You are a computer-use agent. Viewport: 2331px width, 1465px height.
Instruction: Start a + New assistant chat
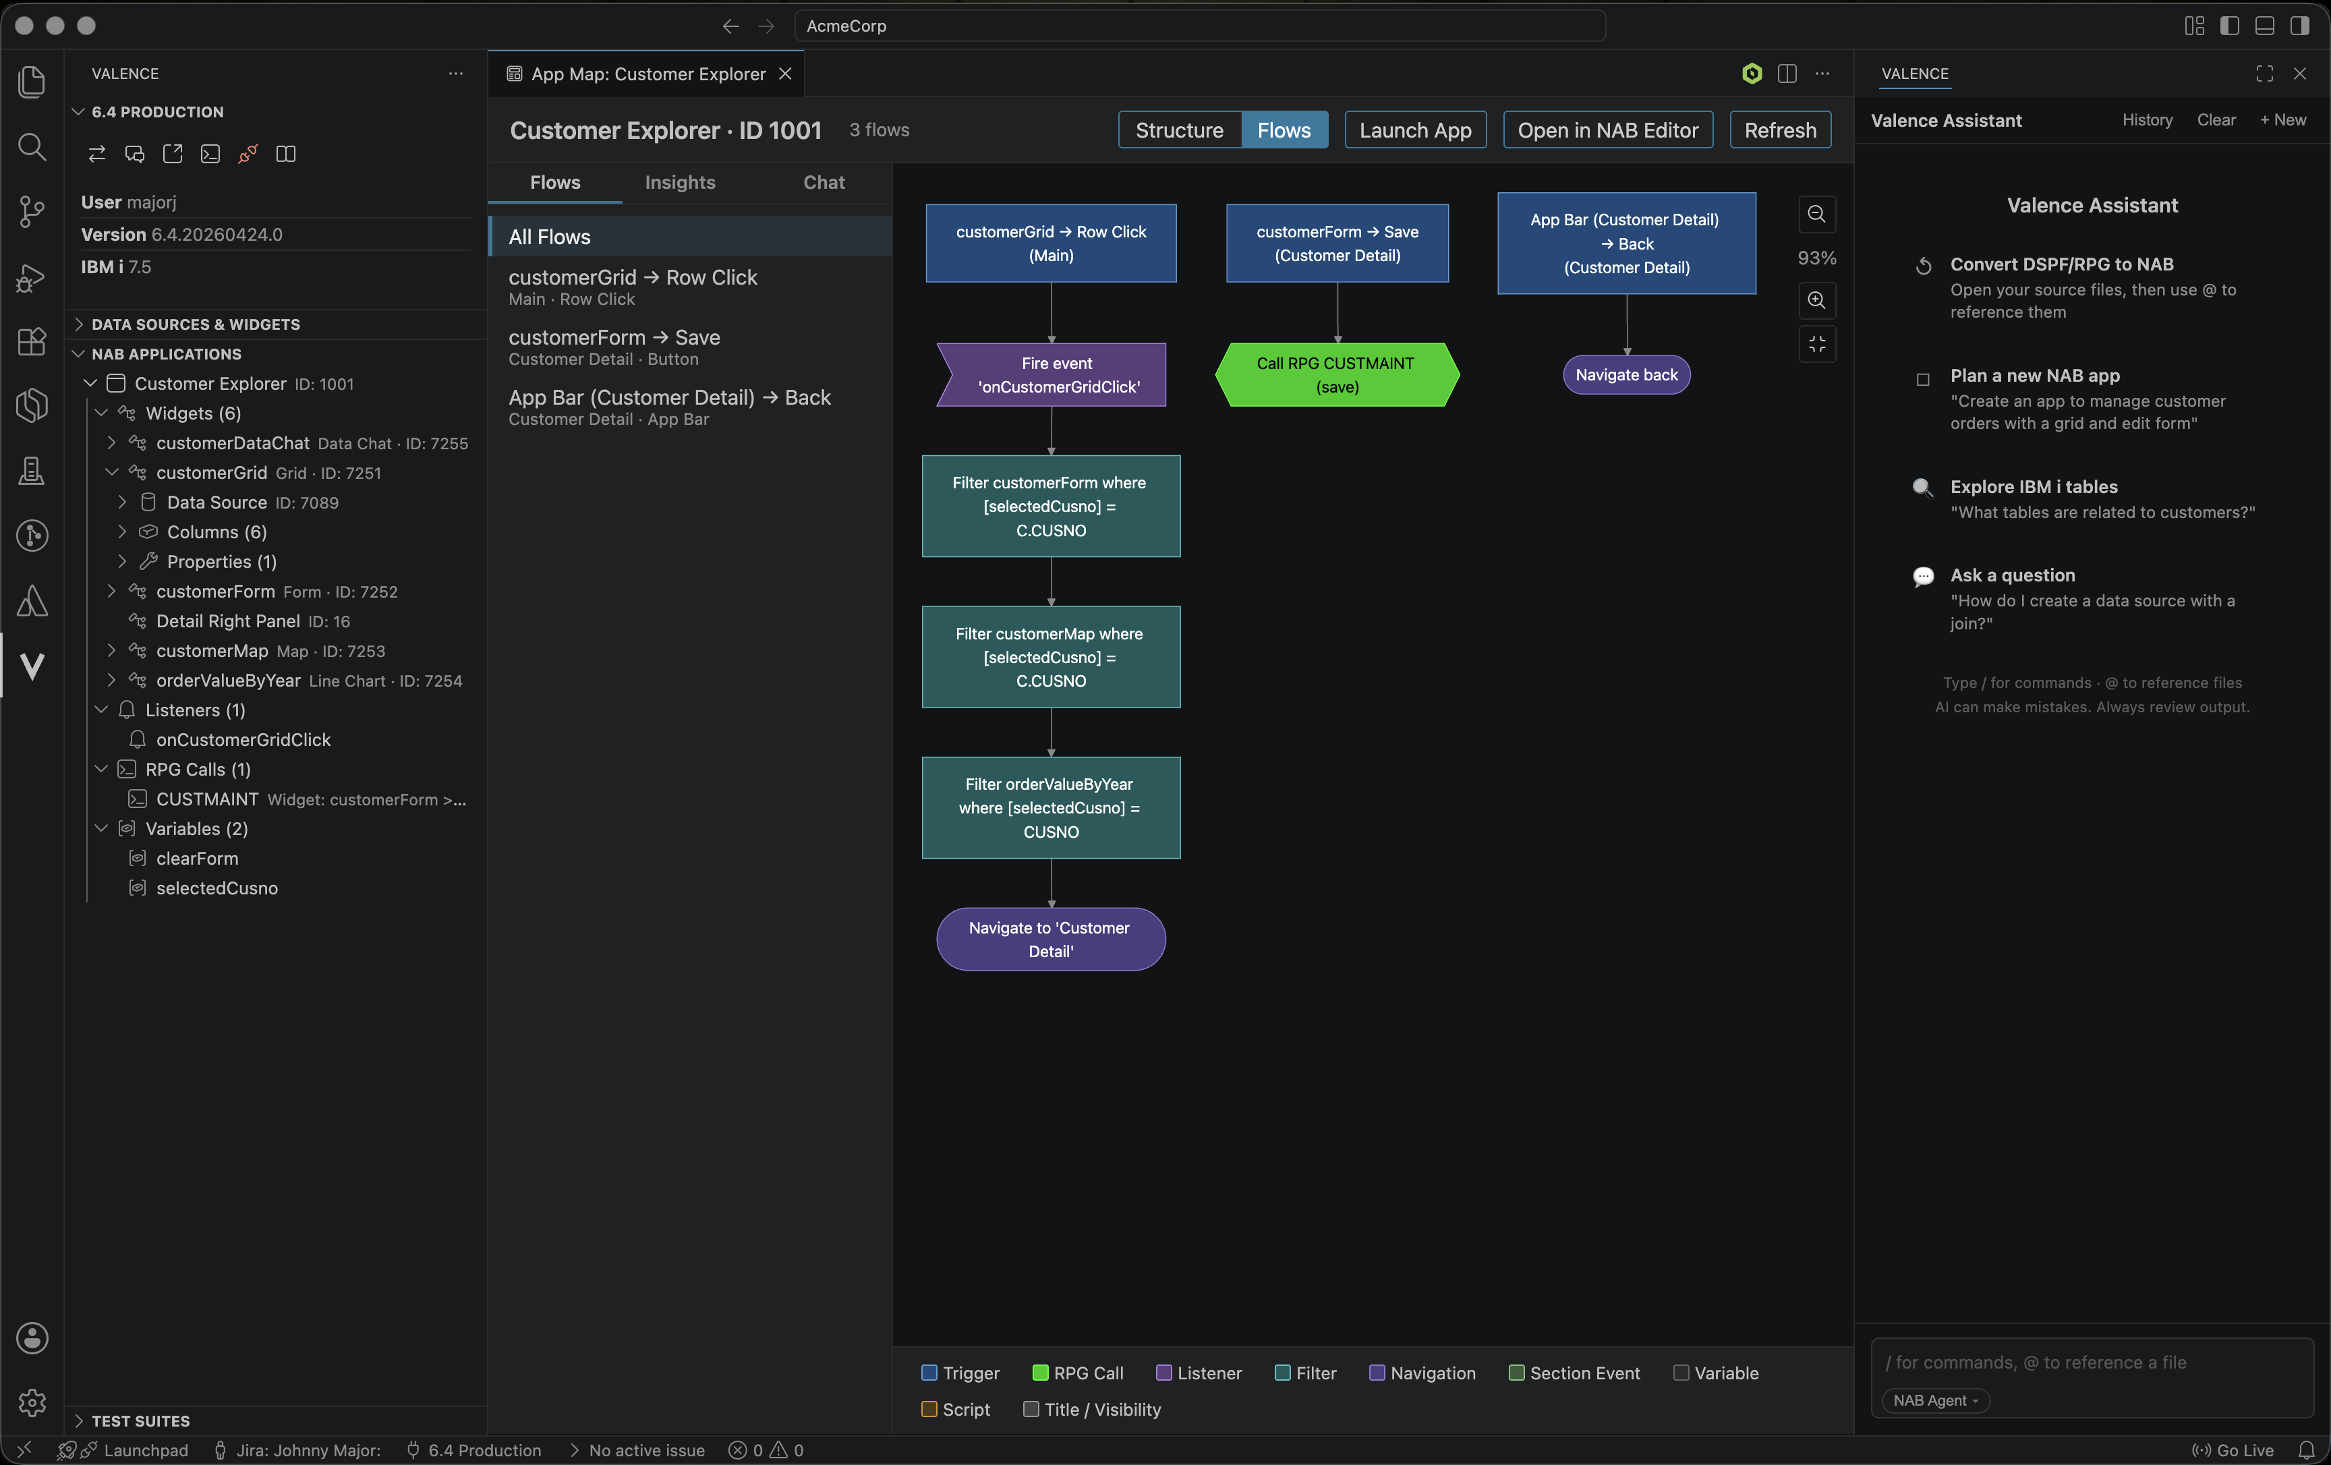2282,120
